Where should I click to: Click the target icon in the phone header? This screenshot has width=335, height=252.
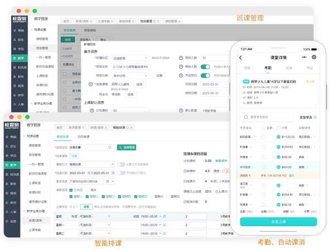pos(314,57)
